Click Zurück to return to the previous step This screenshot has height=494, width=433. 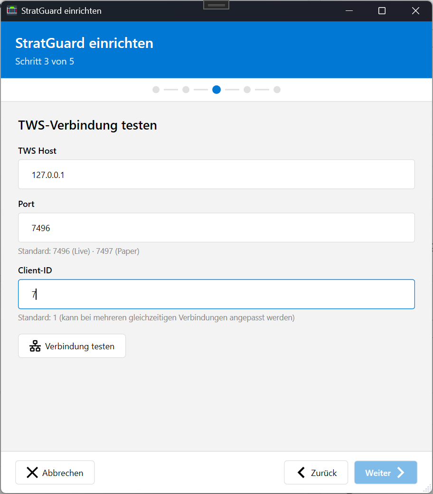click(x=316, y=472)
